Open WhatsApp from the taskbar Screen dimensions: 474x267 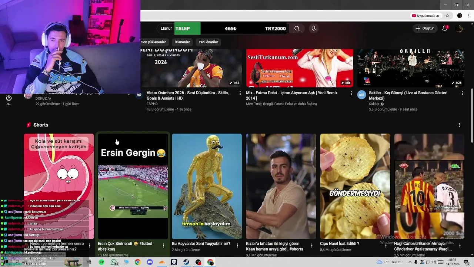click(x=114, y=262)
